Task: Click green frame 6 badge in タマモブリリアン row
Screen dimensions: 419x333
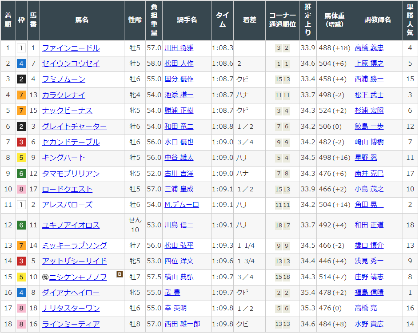Action: click(21, 174)
